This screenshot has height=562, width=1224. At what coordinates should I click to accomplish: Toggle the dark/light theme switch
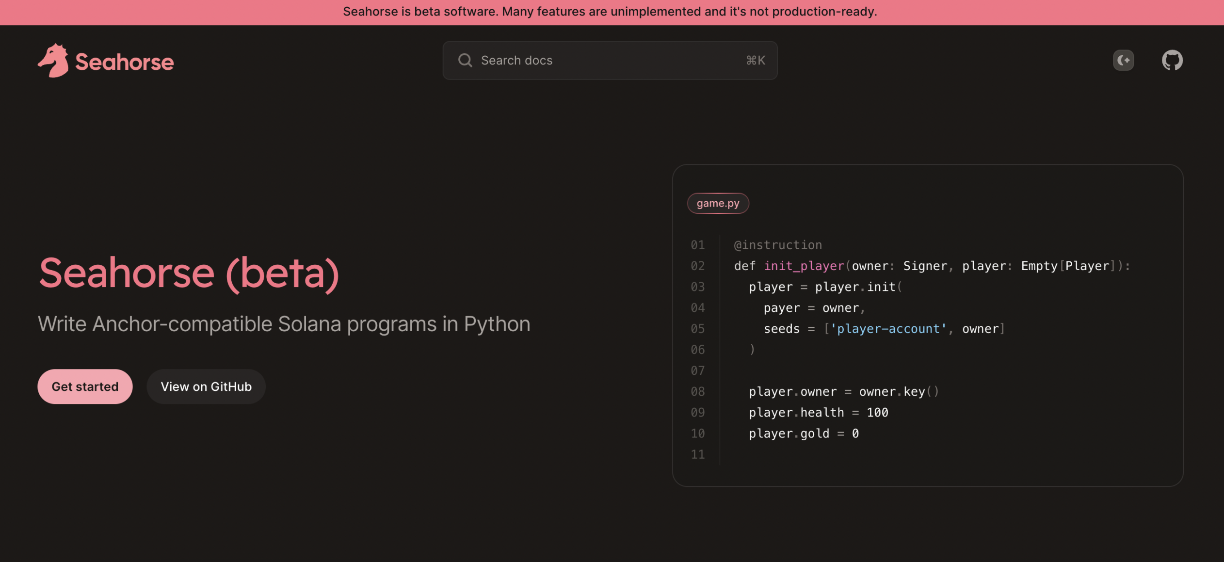pyautogui.click(x=1123, y=60)
